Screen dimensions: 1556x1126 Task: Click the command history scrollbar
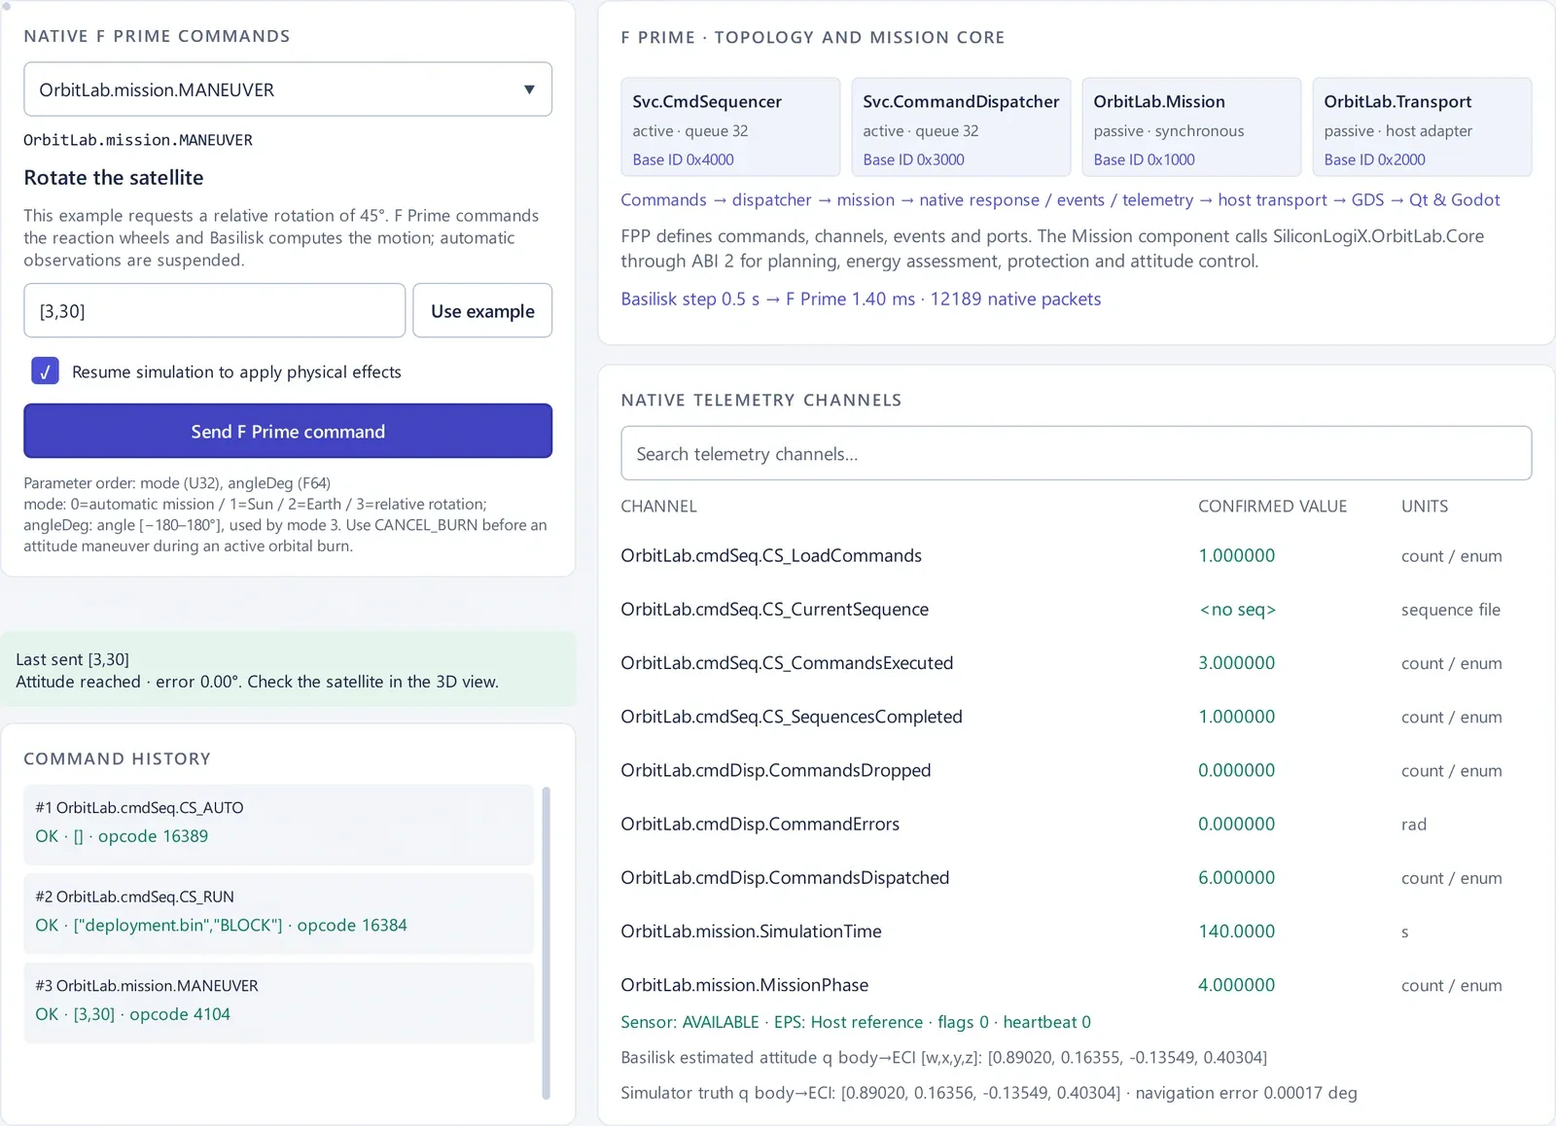[546, 942]
